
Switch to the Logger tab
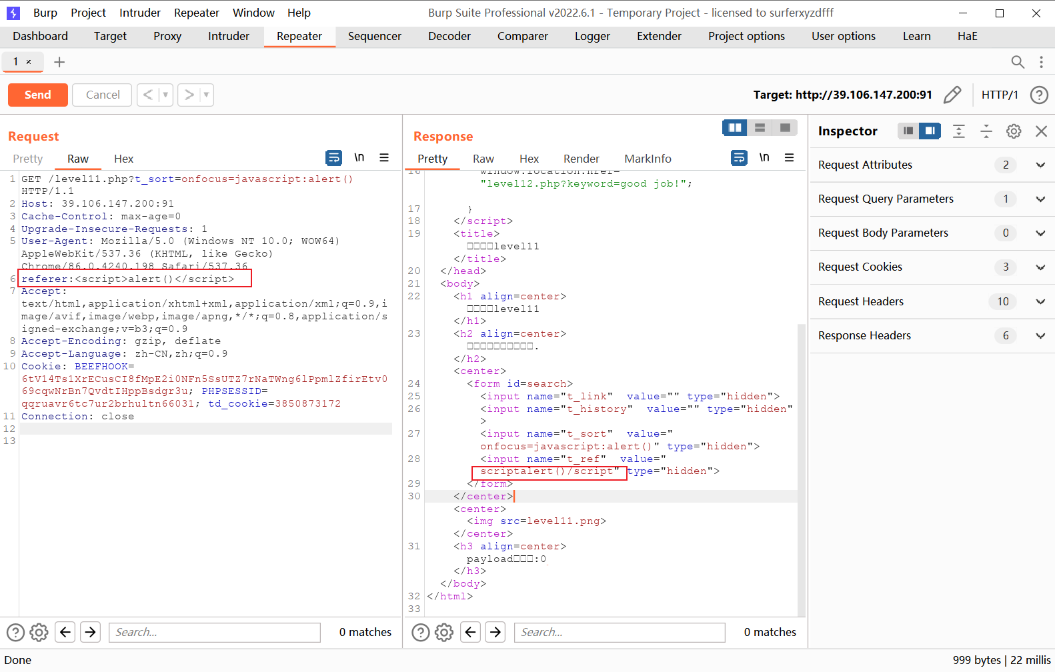(593, 36)
